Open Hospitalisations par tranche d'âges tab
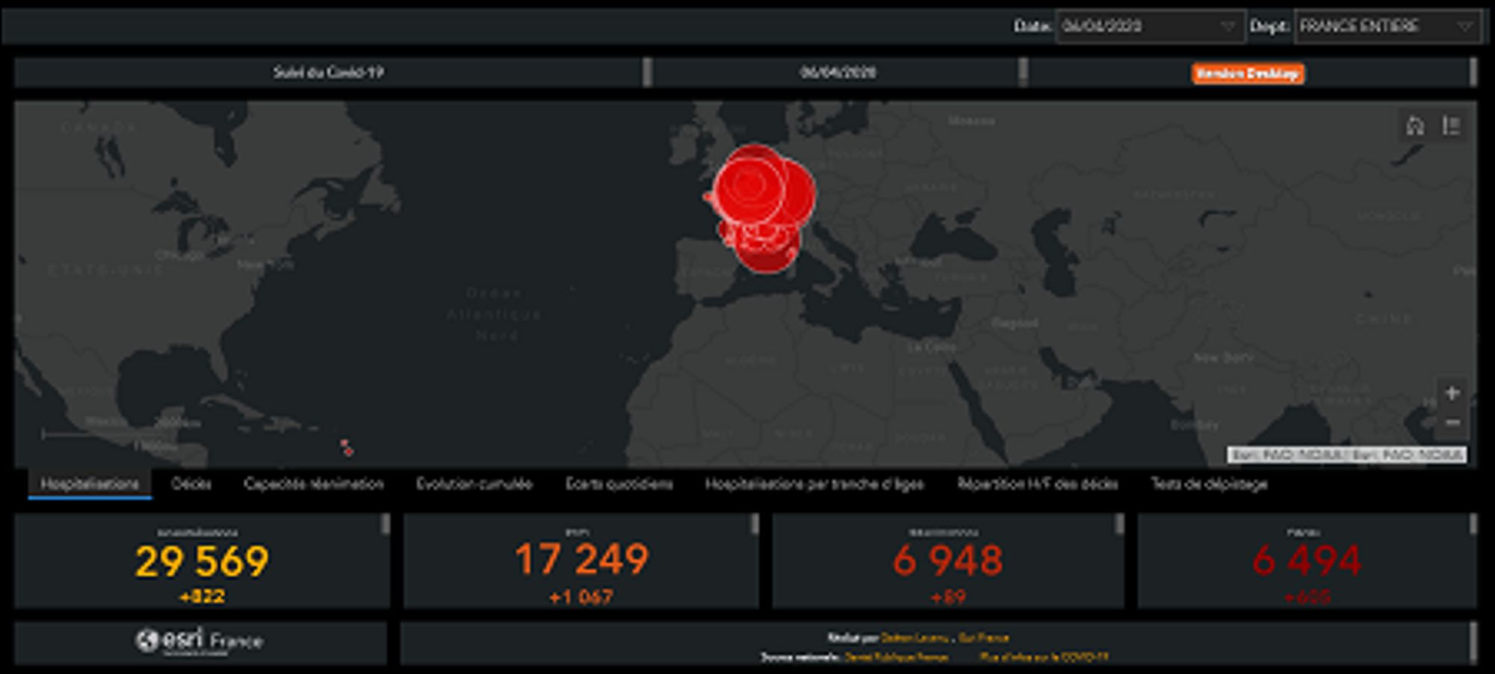 [814, 484]
